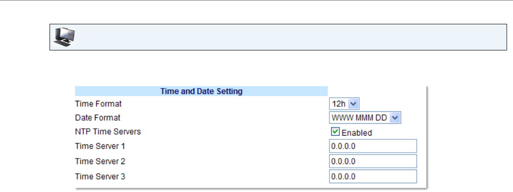Image resolution: width=513 pixels, height=192 pixels.
Task: Click the Enabled label text
Action: [357, 133]
